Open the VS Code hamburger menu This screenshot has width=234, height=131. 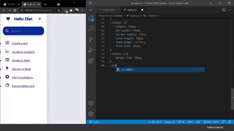tap(91, 10)
